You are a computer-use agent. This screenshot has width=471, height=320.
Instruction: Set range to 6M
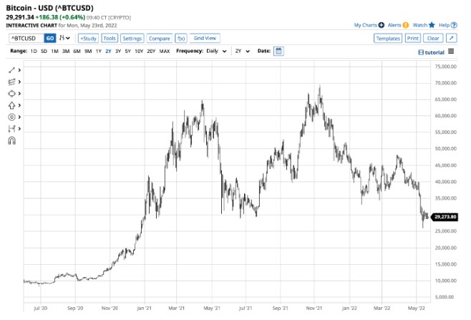tap(77, 51)
